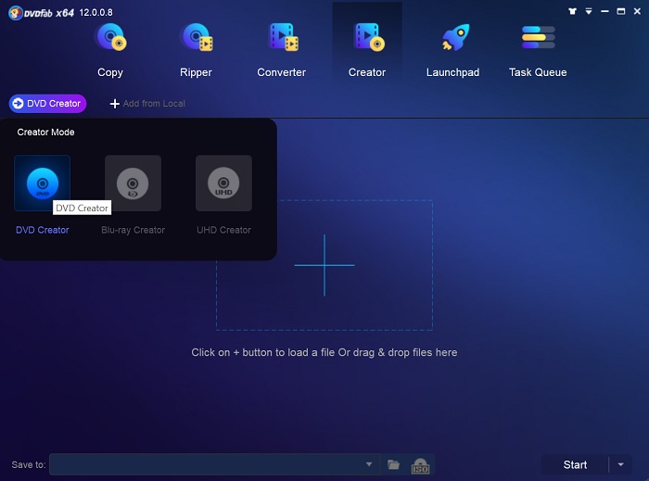
Task: Expand the Start button dropdown arrow
Action: pyautogui.click(x=621, y=465)
